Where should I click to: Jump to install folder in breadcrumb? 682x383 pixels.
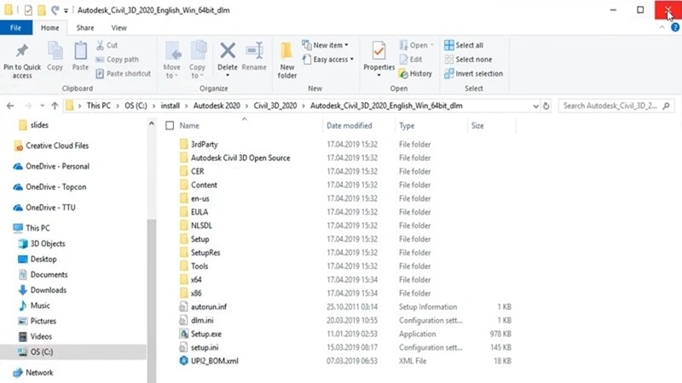170,106
